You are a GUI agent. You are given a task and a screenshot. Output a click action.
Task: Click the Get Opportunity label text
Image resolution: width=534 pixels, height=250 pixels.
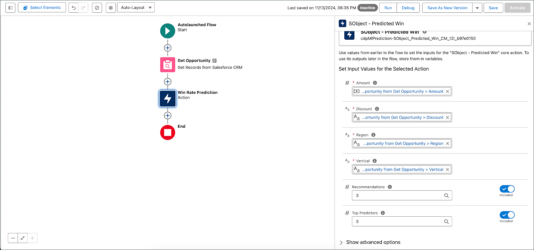coord(194,61)
